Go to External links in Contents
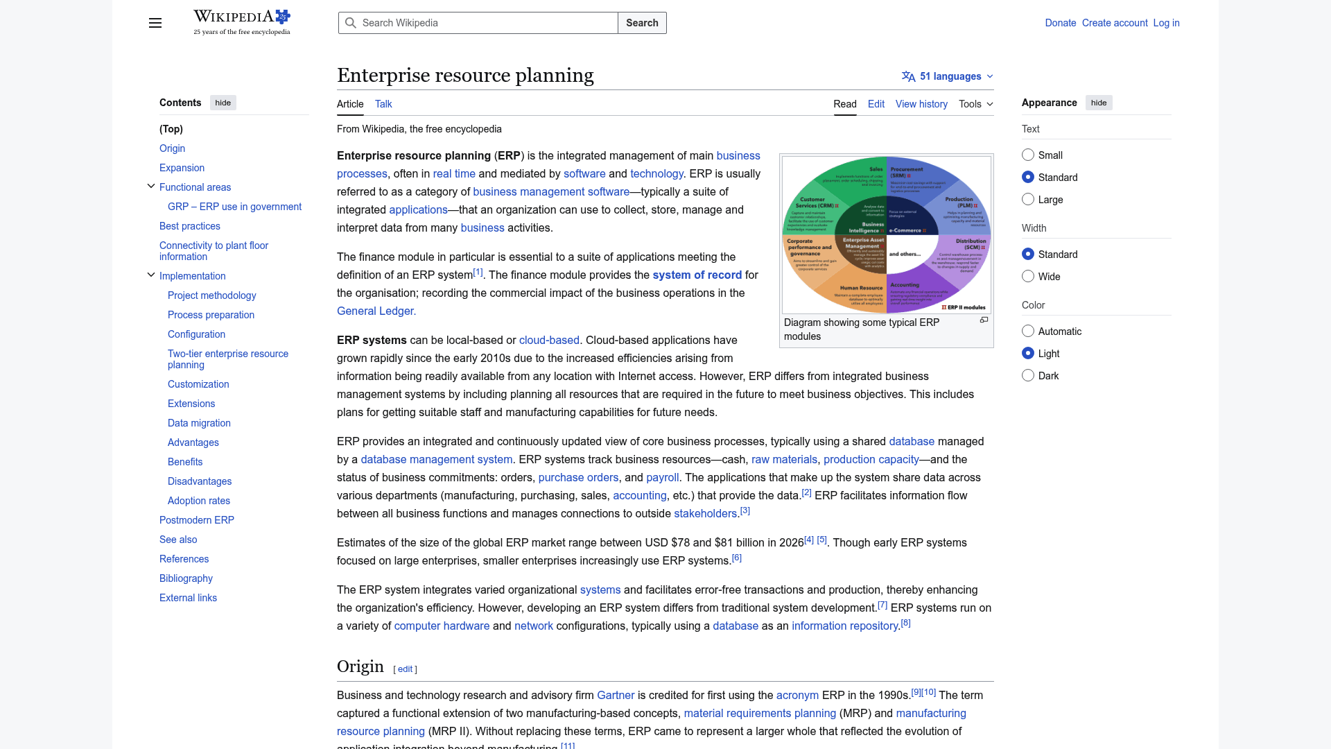Image resolution: width=1331 pixels, height=749 pixels. [x=188, y=598]
